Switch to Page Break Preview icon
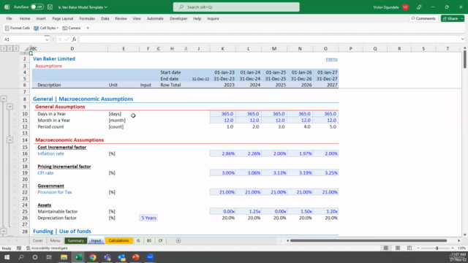The image size is (468, 263). click(x=409, y=248)
